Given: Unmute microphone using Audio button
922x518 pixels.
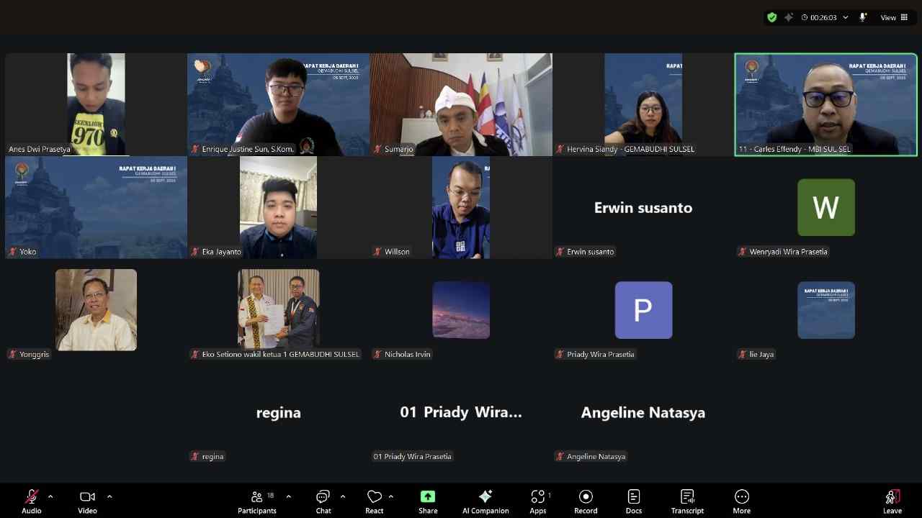Looking at the screenshot, I should (x=32, y=501).
